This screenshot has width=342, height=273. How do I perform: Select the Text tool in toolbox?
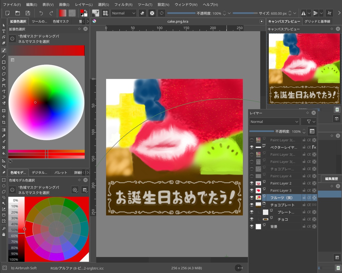point(3,31)
